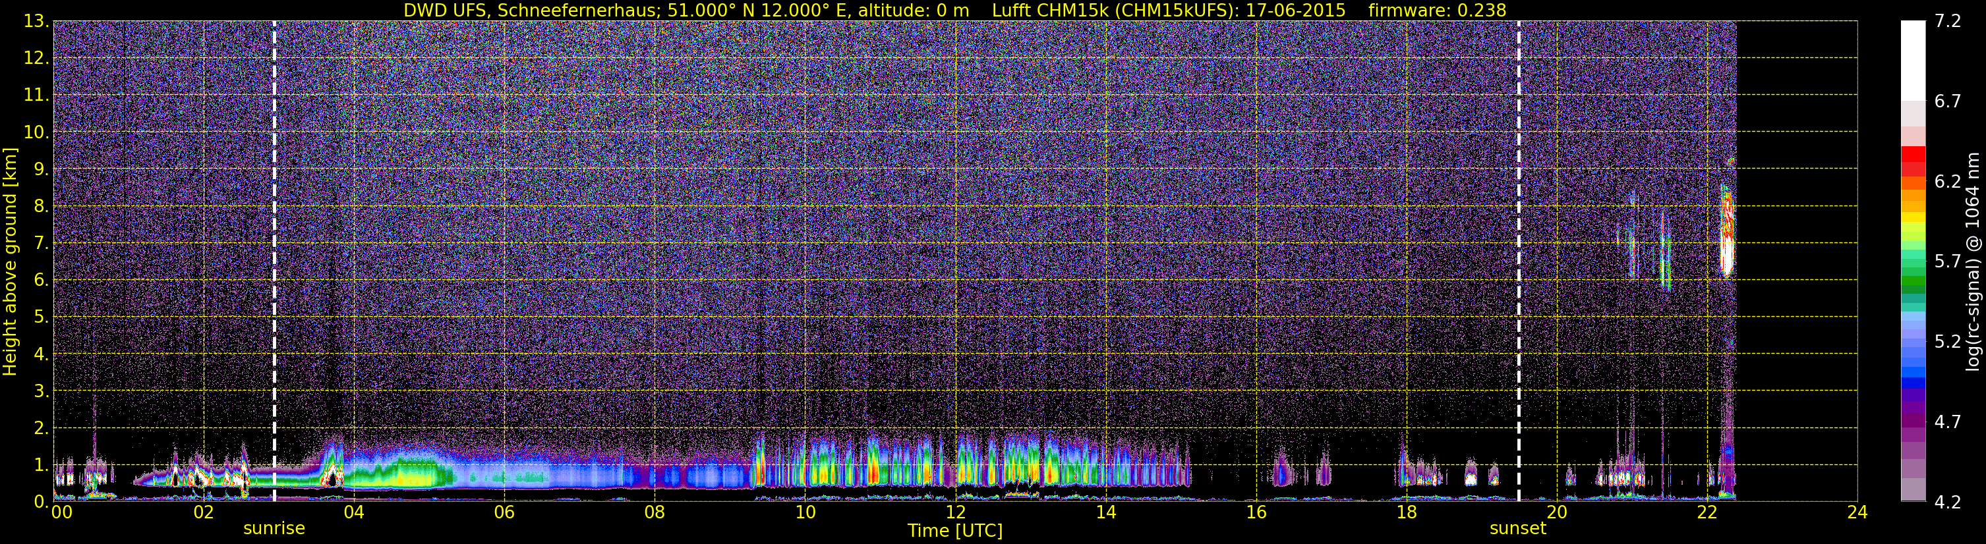Screen dimensions: 1986x544
Task: Click the 'Height above ground [km]' axis label
Action: point(10,261)
